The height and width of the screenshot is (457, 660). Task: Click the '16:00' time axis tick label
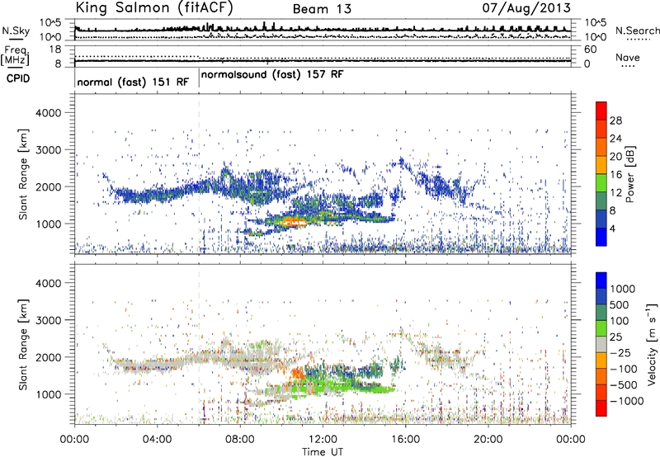tap(405, 440)
